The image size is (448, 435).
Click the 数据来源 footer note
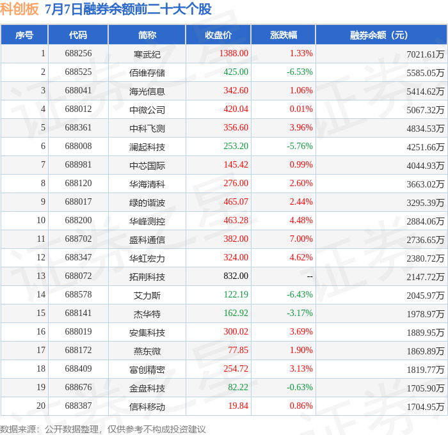103,429
